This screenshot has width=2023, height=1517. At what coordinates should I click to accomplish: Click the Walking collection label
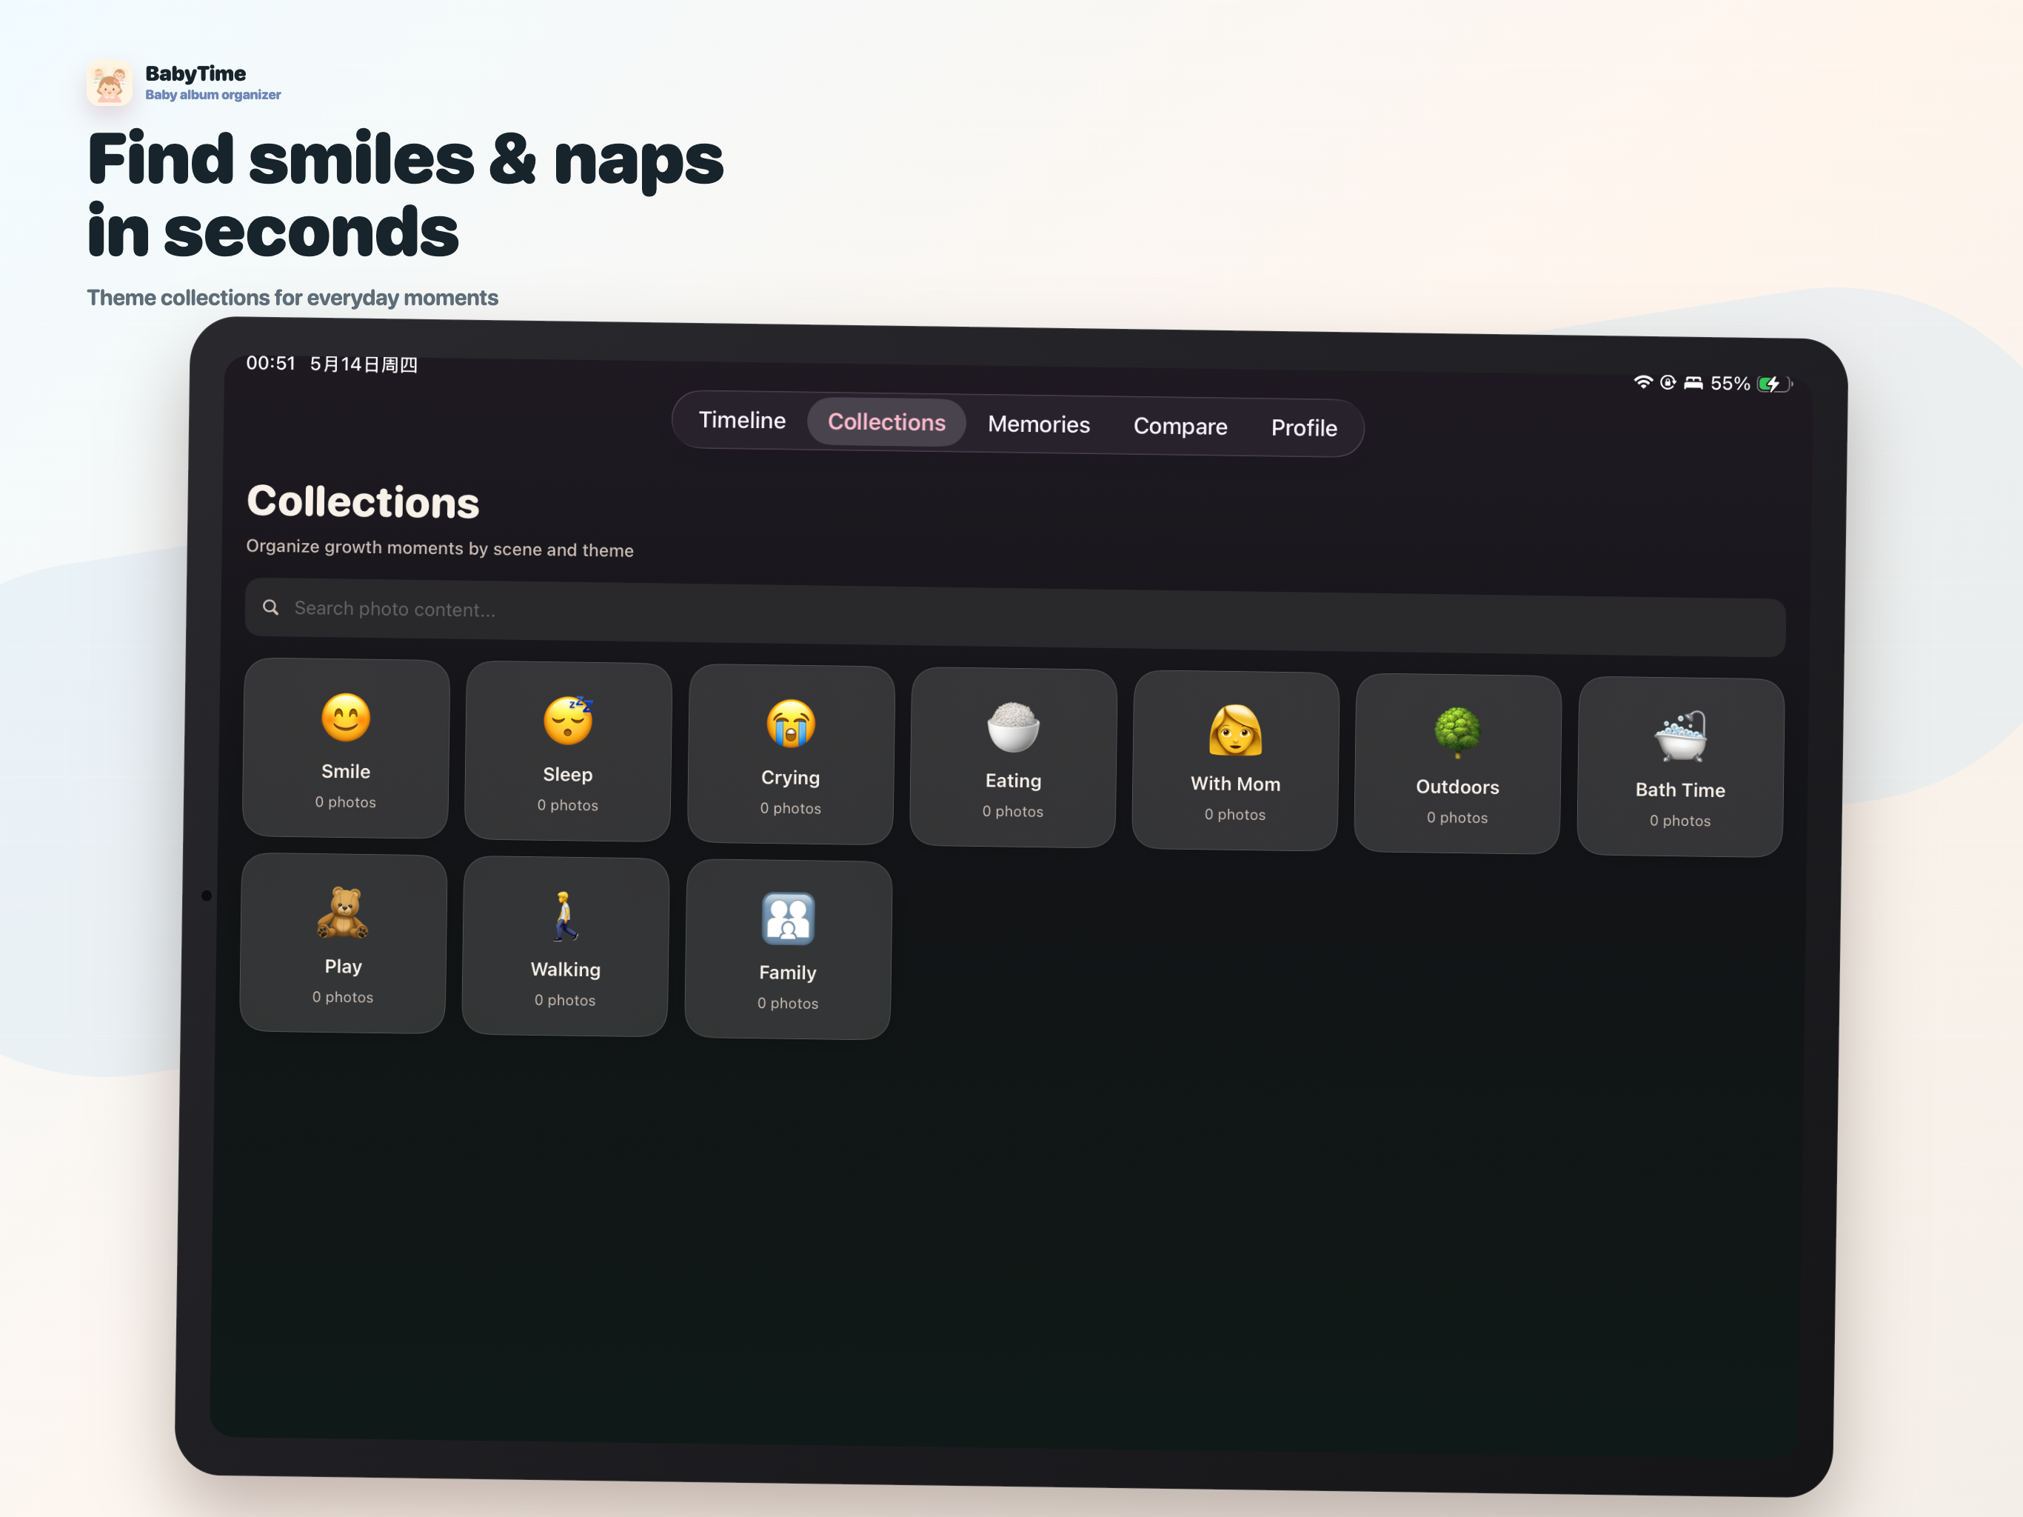click(x=565, y=970)
